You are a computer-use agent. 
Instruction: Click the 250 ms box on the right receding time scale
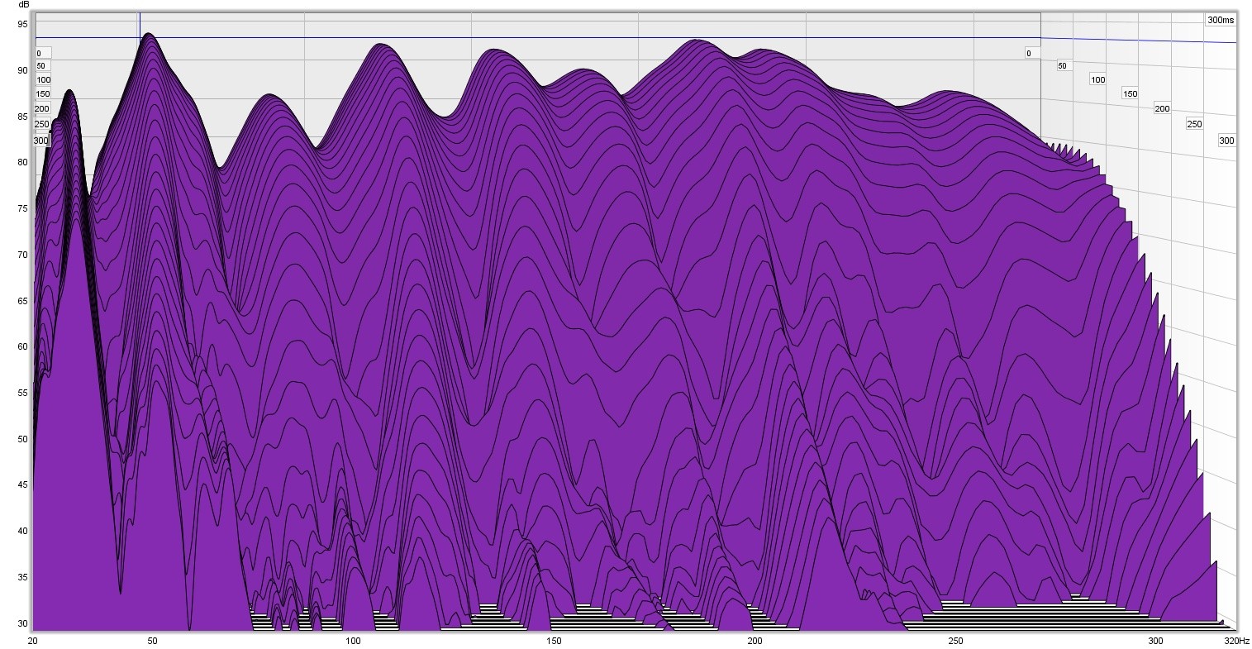tap(1194, 124)
